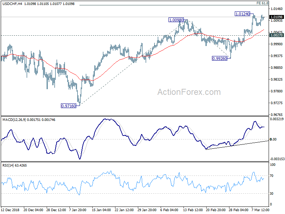Click the 28 Feb 04:00 date label
Screen dimensions: 285x214
(238, 210)
